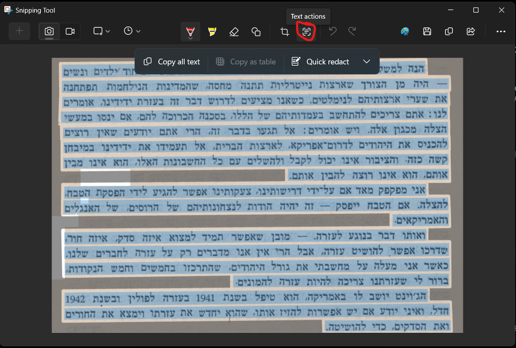Maximize the Snipping Tool window
Screen dimensions: 516x348
(x=476, y=10)
